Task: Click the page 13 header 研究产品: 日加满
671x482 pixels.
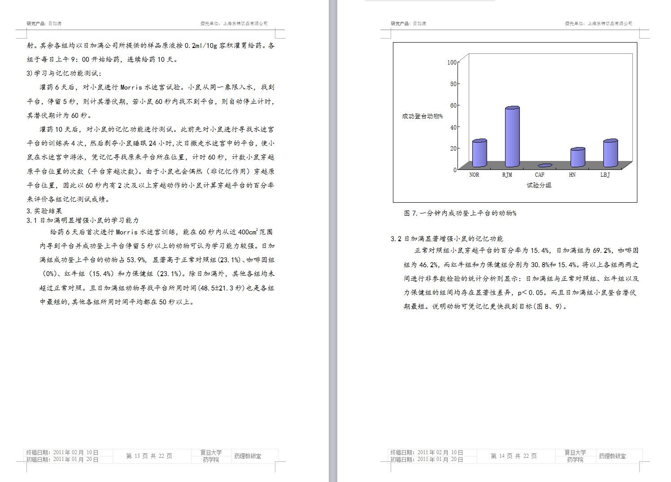Action: pos(44,23)
